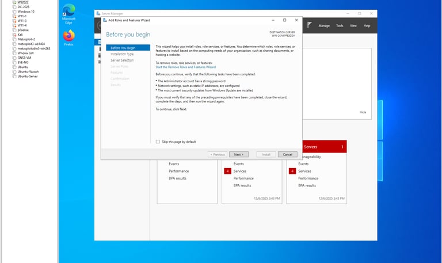
Task: Select the Metasploit-2 virtual machine
Action: 26,39
